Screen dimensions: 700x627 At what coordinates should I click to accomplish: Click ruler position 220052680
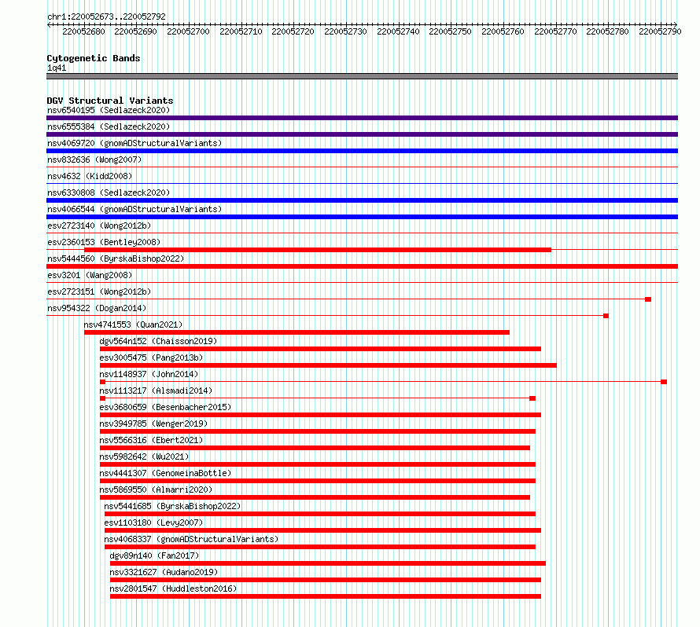pos(84,31)
